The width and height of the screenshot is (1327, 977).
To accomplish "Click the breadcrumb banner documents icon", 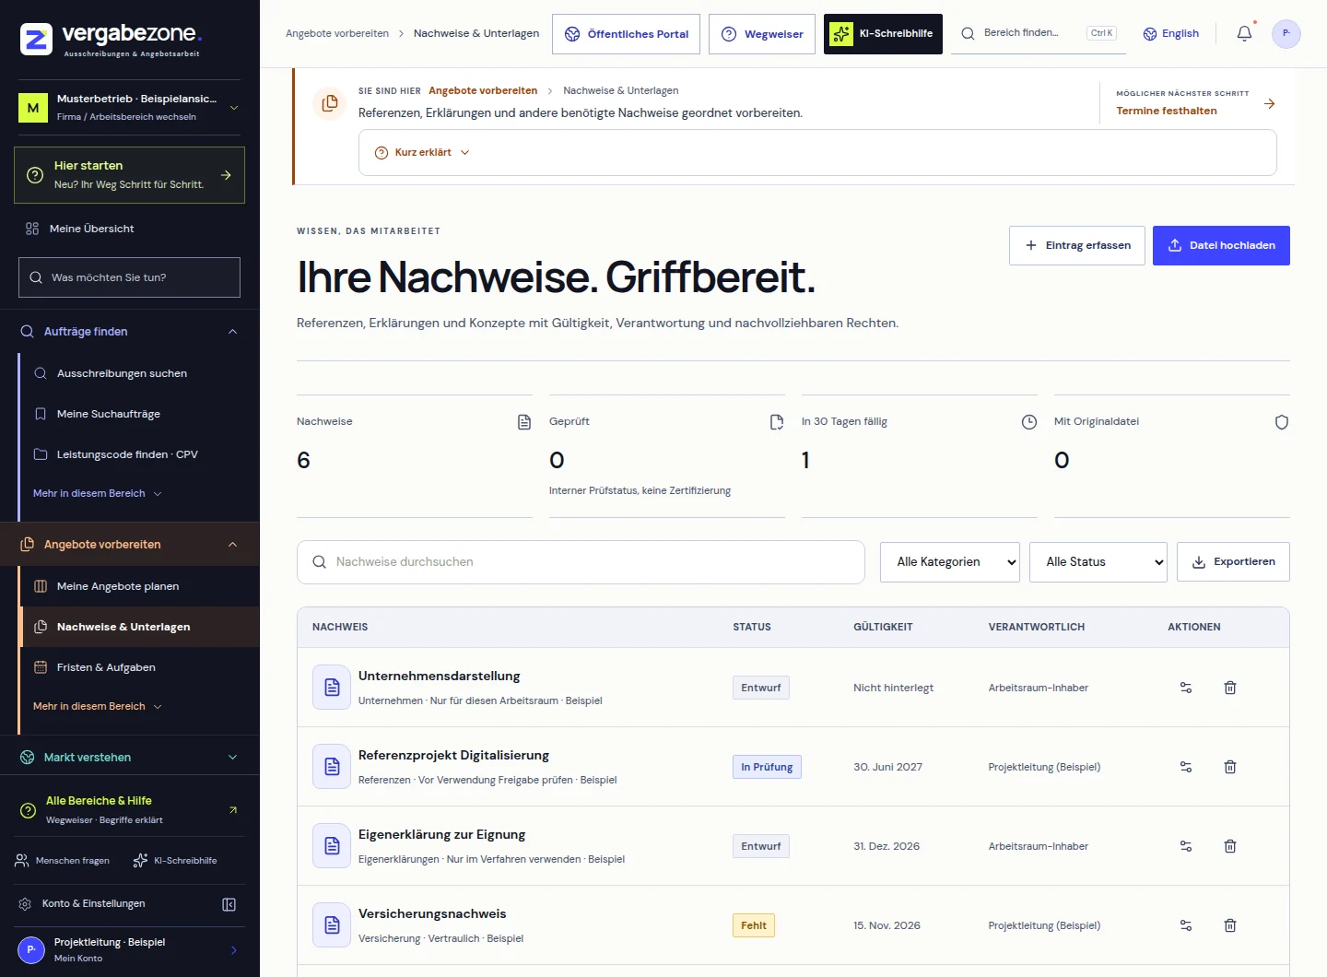I will point(329,103).
